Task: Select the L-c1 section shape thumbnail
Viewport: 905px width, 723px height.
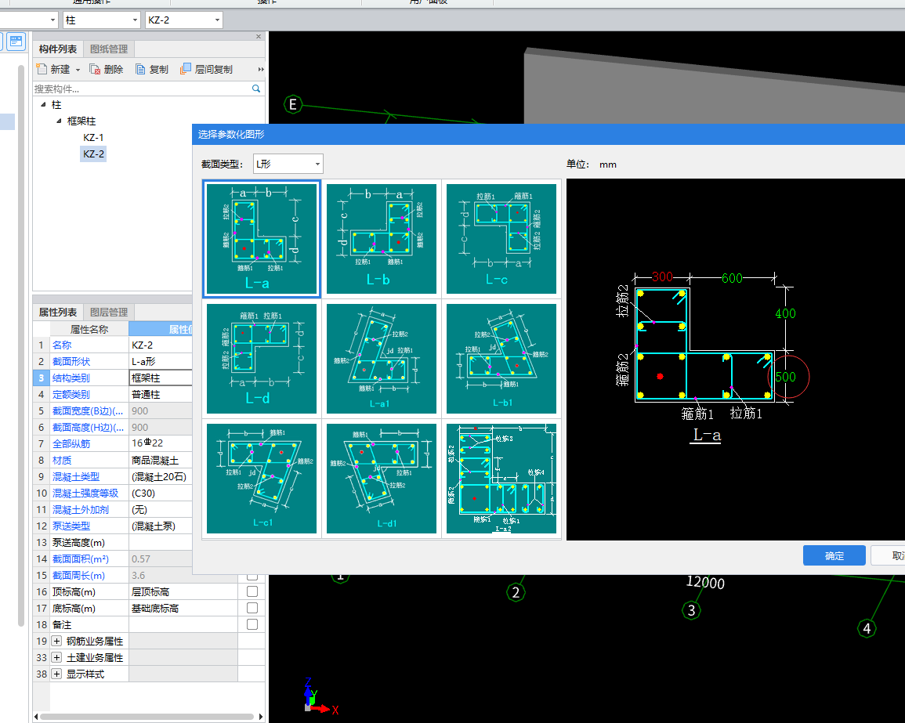Action: [262, 479]
